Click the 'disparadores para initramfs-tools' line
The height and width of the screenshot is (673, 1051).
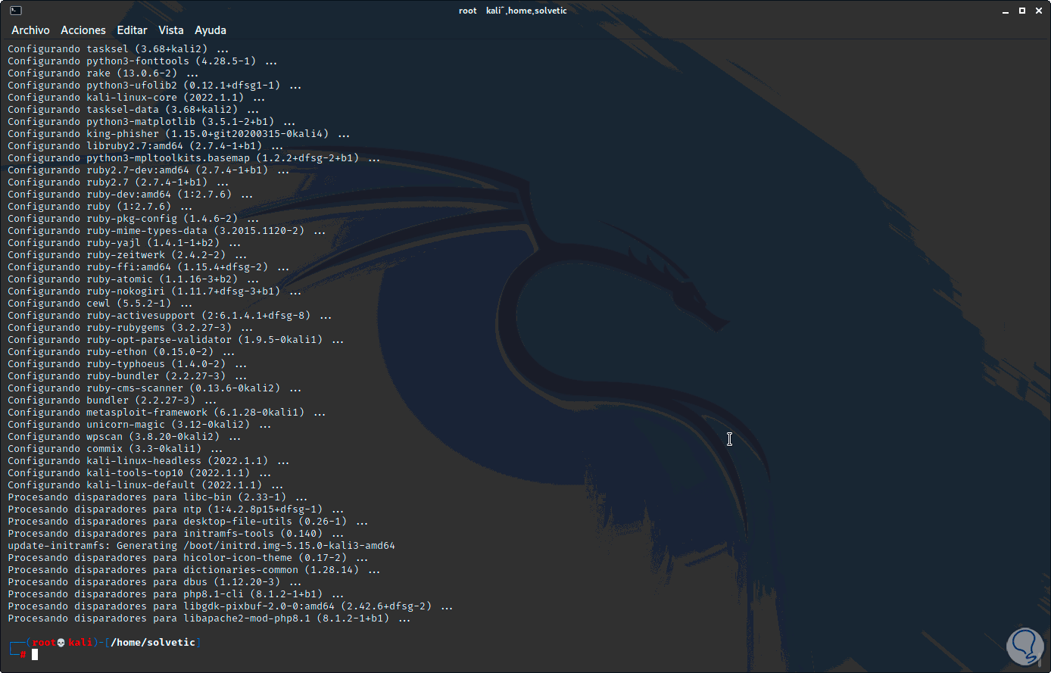click(176, 534)
